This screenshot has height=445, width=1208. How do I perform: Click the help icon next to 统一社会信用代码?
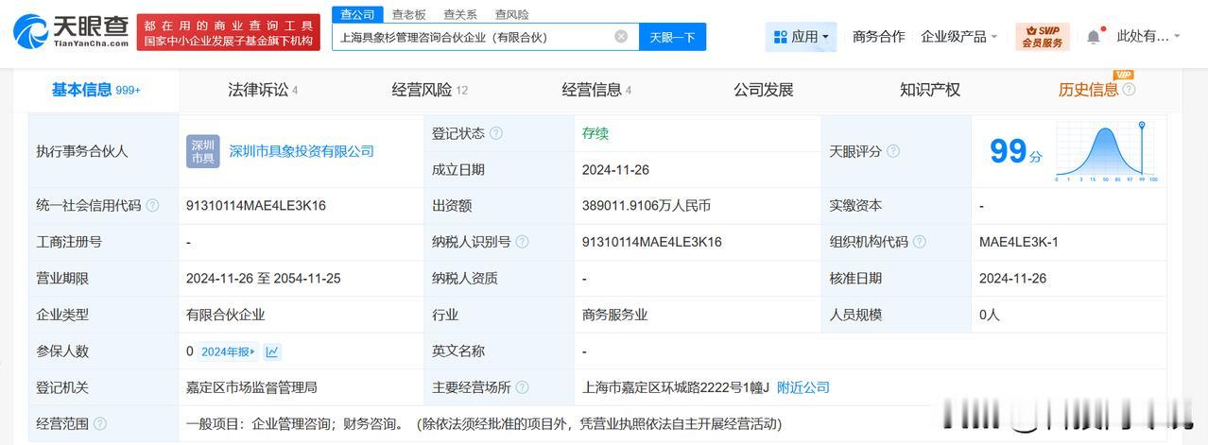click(153, 205)
